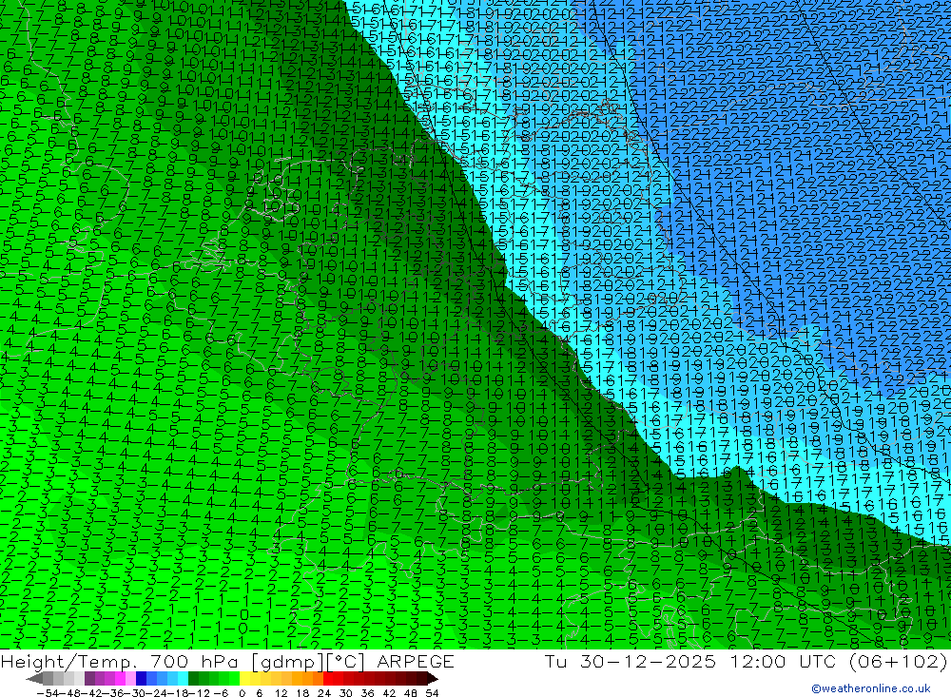
Task: Click the bright red 24 legend swatch
Action: (x=328, y=679)
